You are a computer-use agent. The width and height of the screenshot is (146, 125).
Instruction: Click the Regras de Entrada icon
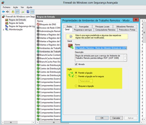tap(7, 20)
